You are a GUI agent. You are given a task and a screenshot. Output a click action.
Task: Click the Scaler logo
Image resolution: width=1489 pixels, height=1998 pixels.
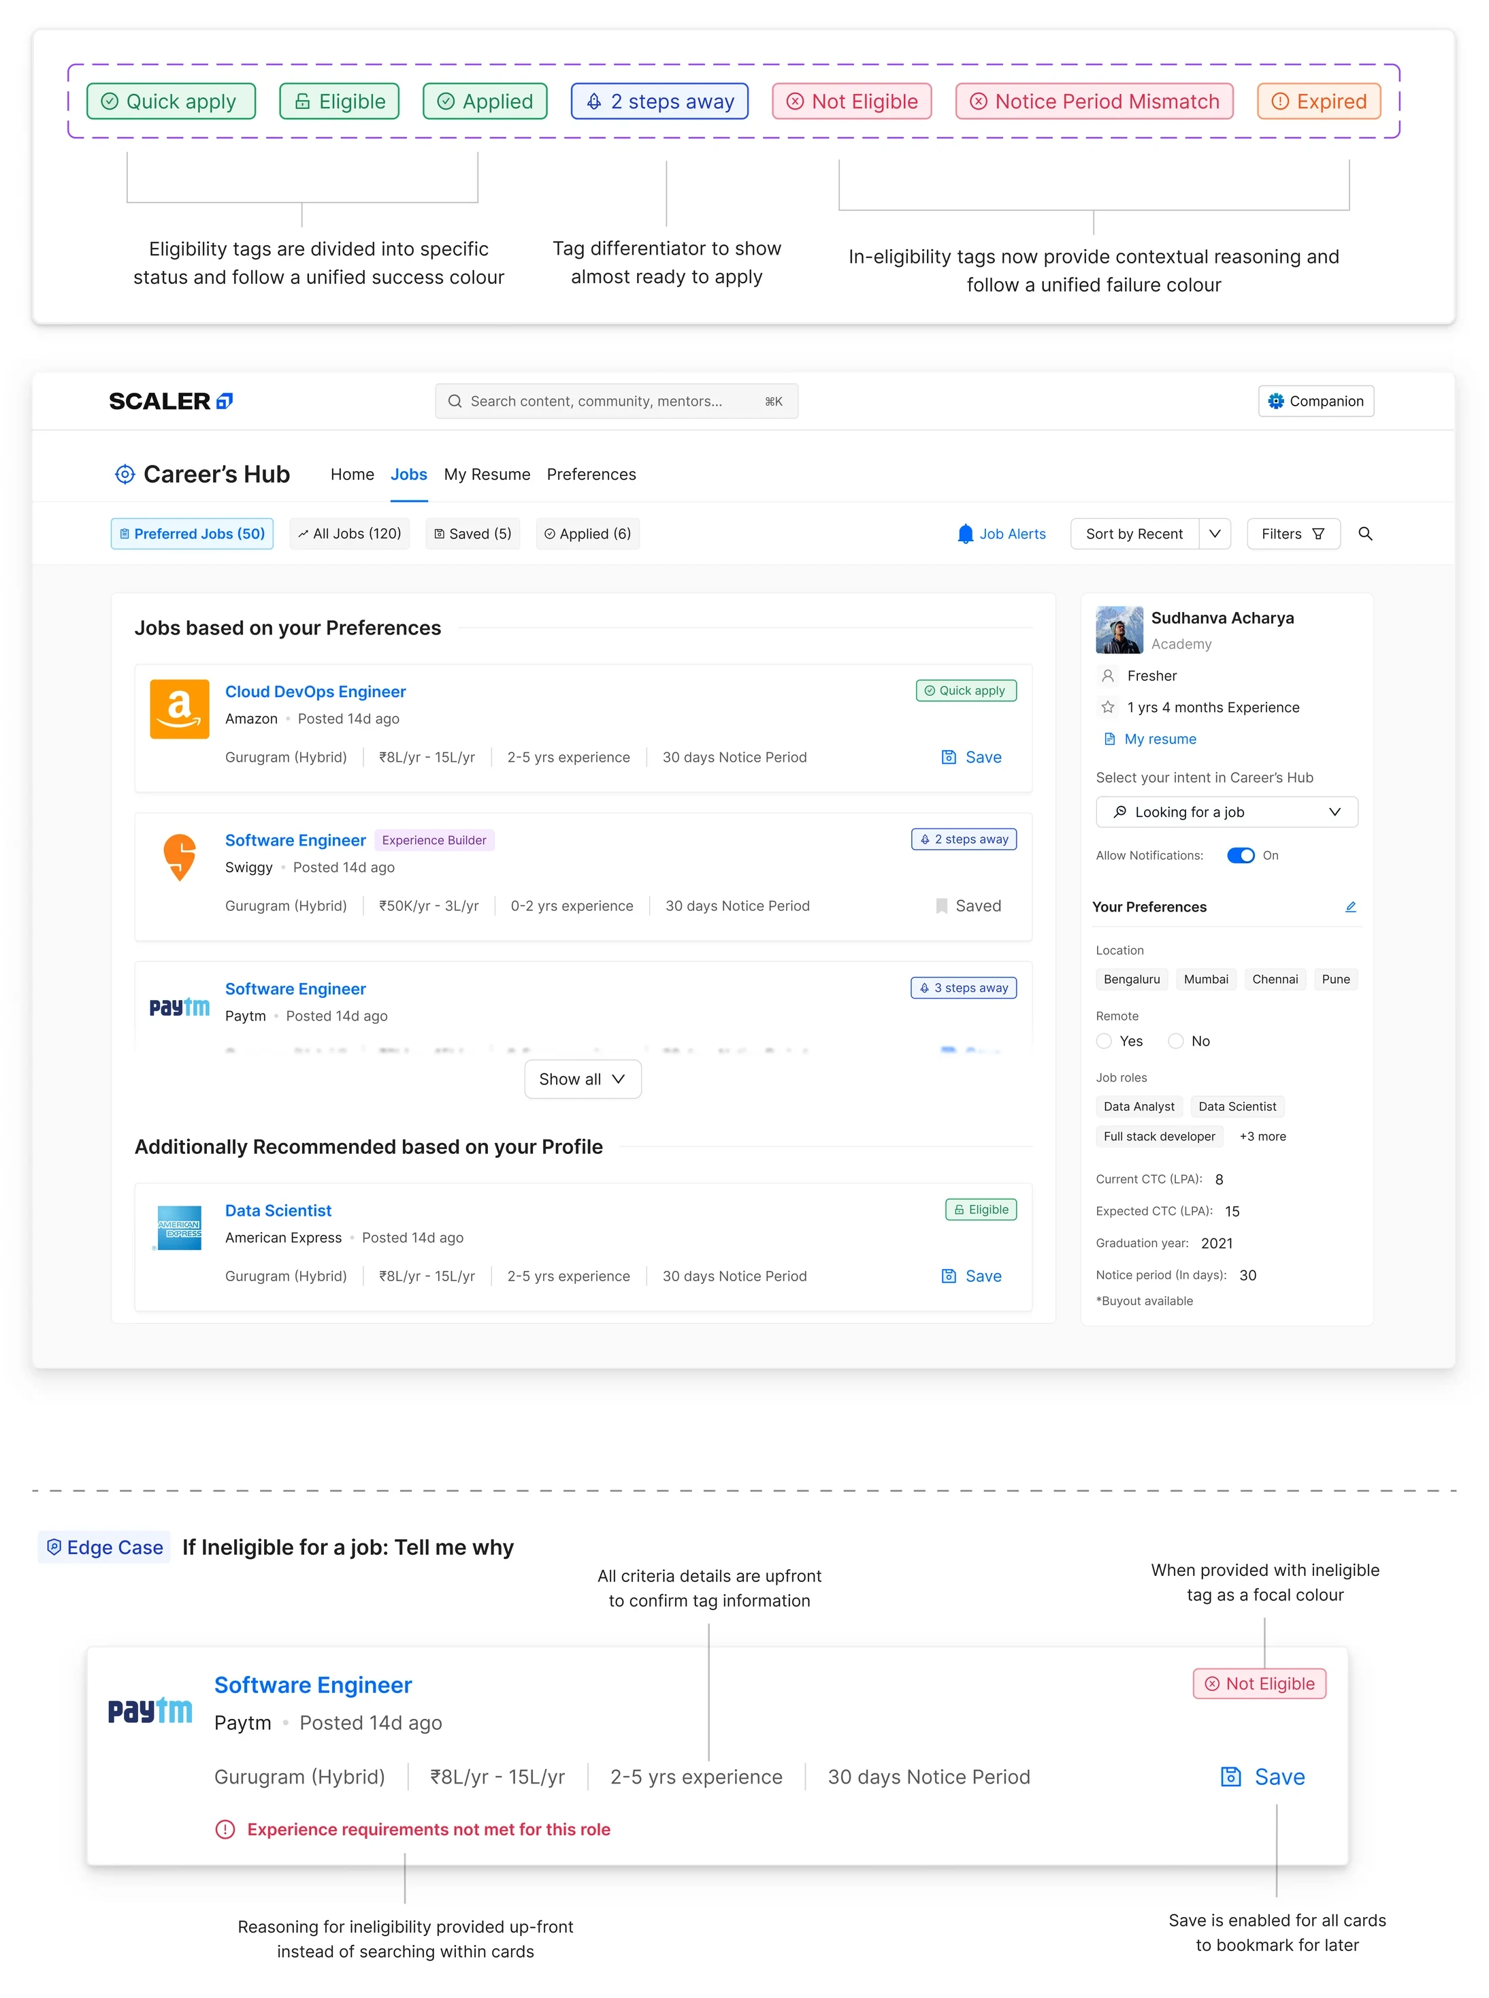tap(171, 401)
